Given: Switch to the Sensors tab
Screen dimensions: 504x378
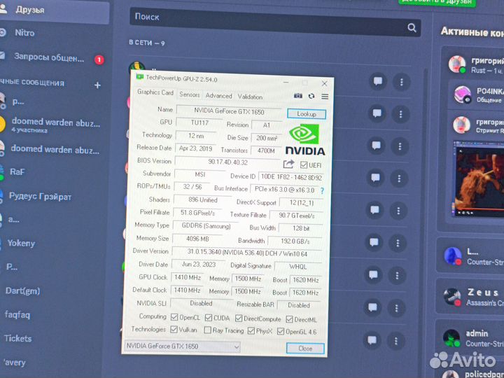Looking at the screenshot, I should point(189,94).
